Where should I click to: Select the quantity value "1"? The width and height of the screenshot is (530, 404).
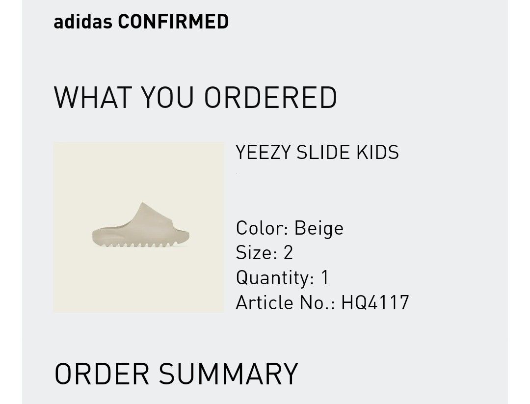point(324,278)
